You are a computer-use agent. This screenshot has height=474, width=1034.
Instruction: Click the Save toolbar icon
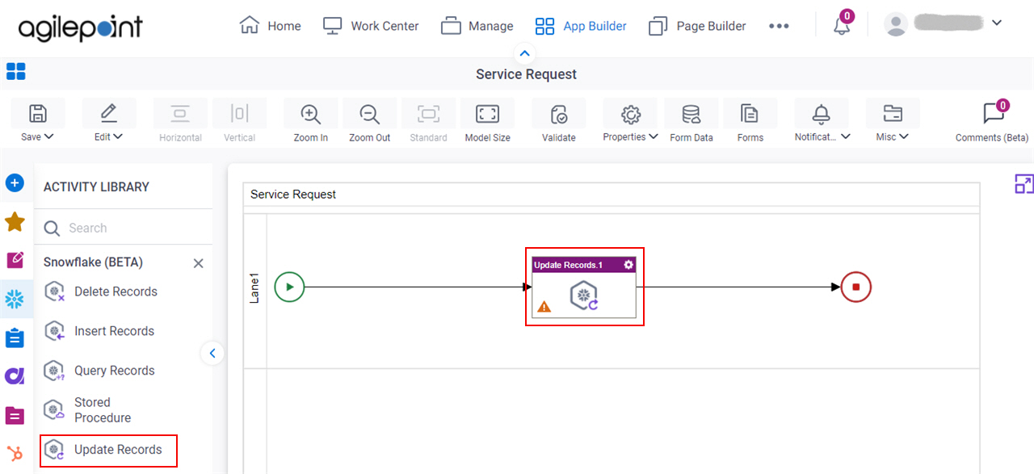click(x=37, y=113)
